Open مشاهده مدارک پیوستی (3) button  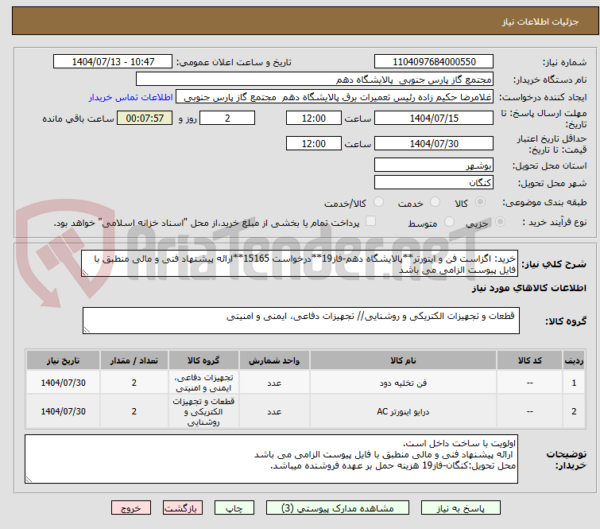pyautogui.click(x=338, y=508)
